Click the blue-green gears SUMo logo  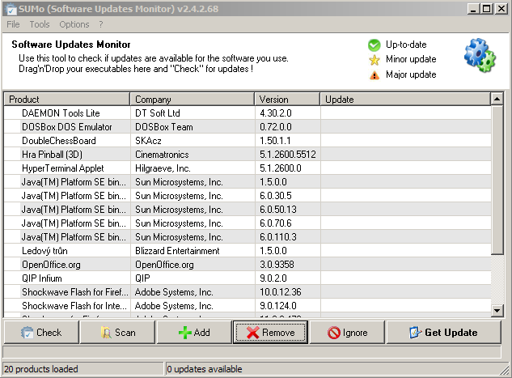480,55
